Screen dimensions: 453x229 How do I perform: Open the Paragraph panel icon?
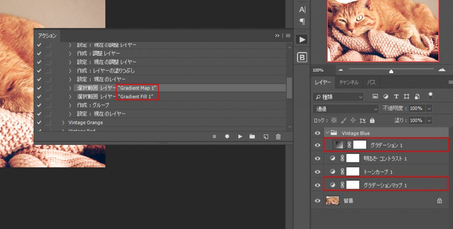click(x=302, y=21)
